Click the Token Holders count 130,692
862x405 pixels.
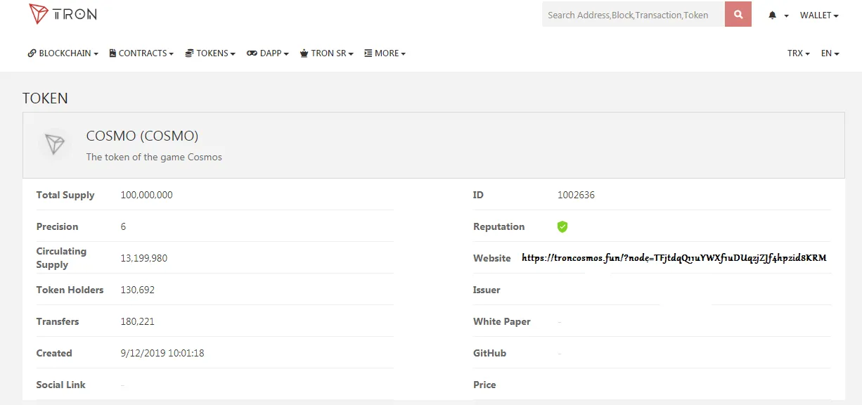138,290
